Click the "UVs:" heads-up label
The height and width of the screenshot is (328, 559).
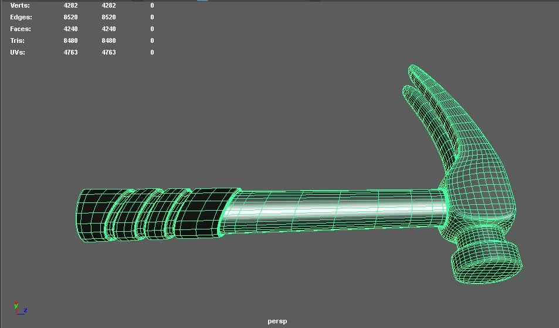(18, 52)
